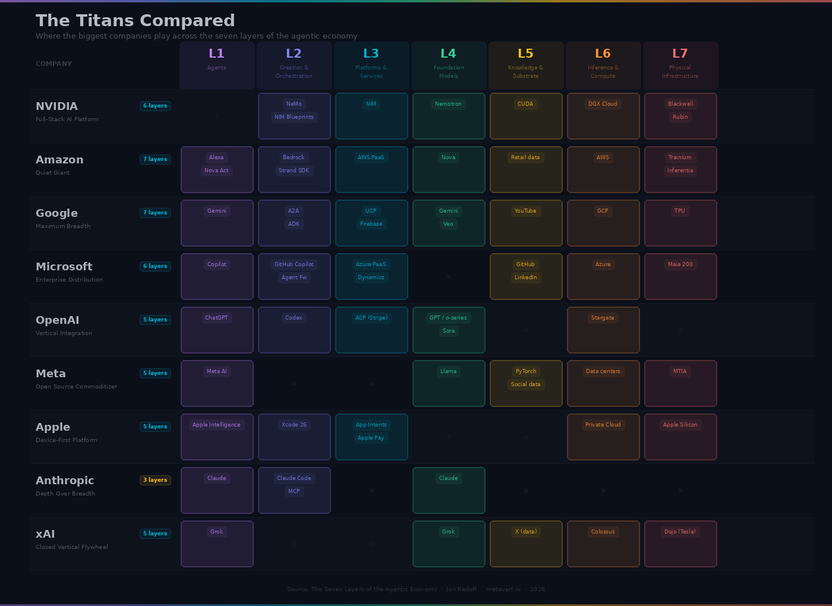The height and width of the screenshot is (606, 832).
Task: Click OpenAI's 5 layers badge
Action: coord(155,320)
